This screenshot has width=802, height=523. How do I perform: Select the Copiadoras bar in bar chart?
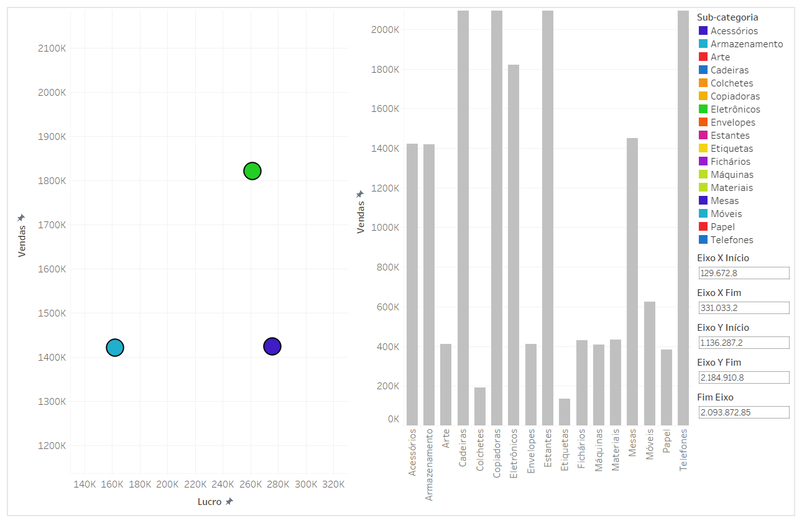(497, 218)
